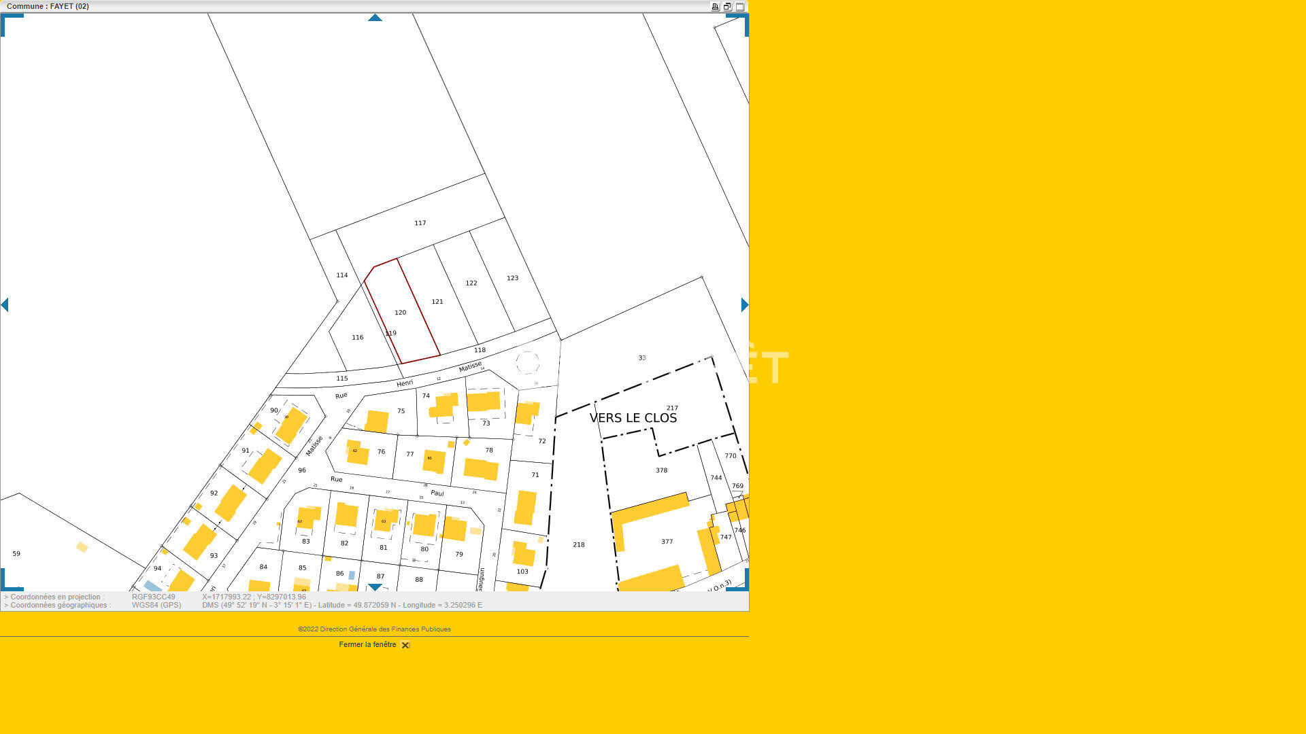Click parcel number 83
1306x734 pixels.
click(x=306, y=541)
